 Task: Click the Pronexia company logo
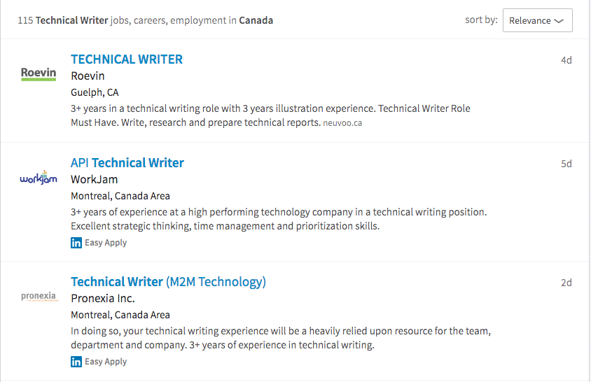pos(40,297)
